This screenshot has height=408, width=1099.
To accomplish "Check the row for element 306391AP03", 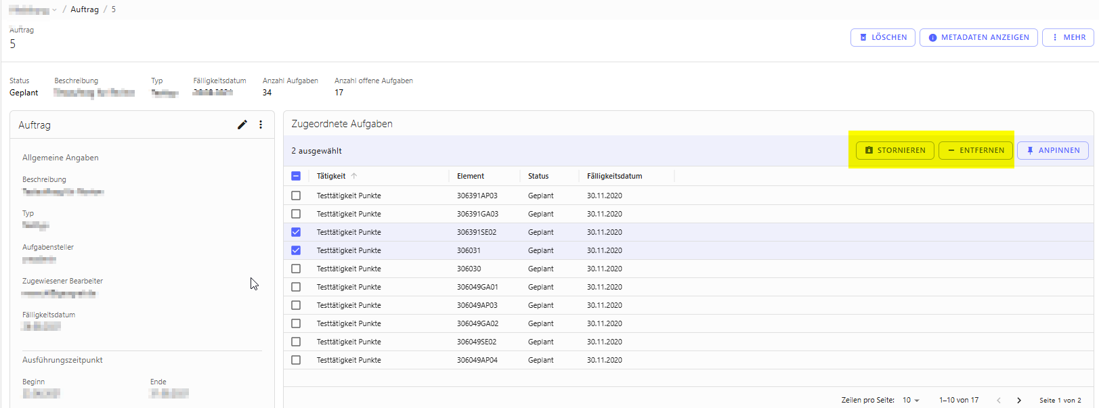I will point(296,196).
